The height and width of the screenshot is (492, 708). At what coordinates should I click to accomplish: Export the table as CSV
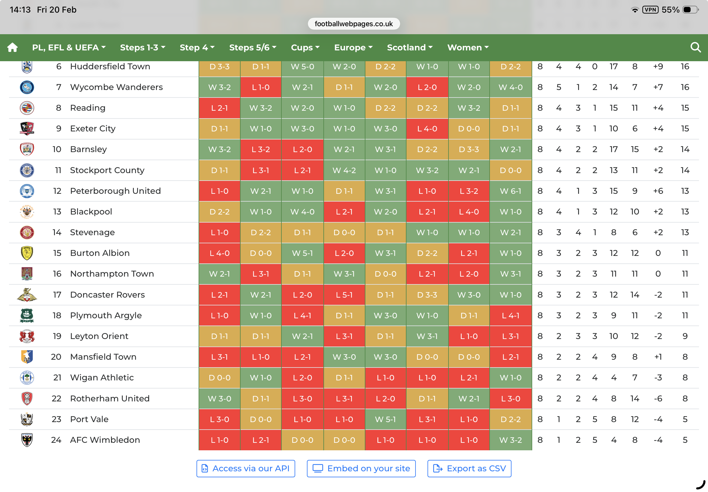click(x=469, y=469)
